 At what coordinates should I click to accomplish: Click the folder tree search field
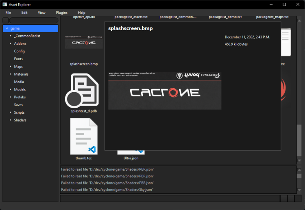(x=33, y=20)
